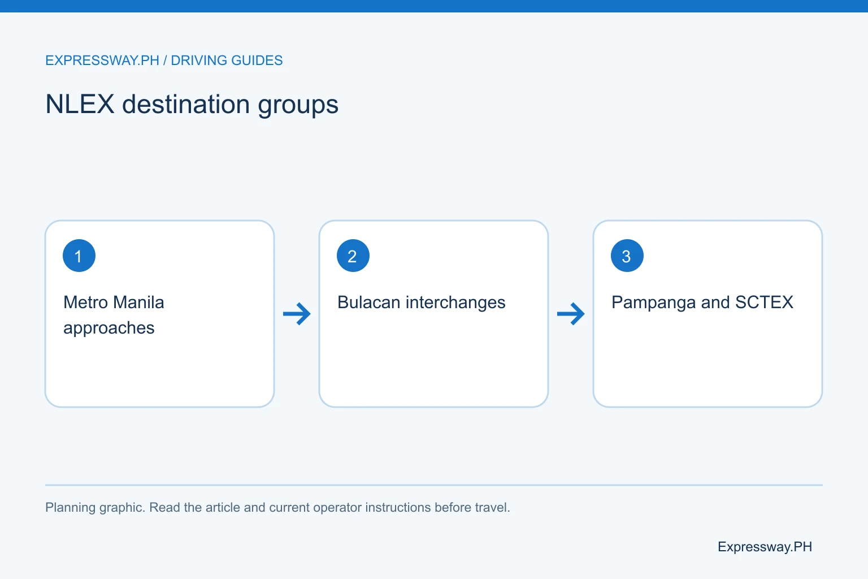868x579 pixels.
Task: Click the number 2 circle badge
Action: [x=353, y=256]
